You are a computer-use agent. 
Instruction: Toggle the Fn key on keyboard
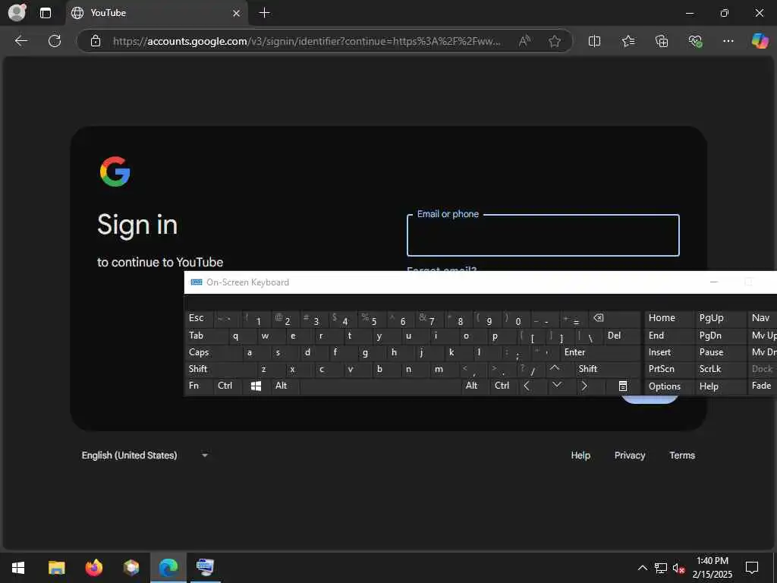pyautogui.click(x=199, y=386)
